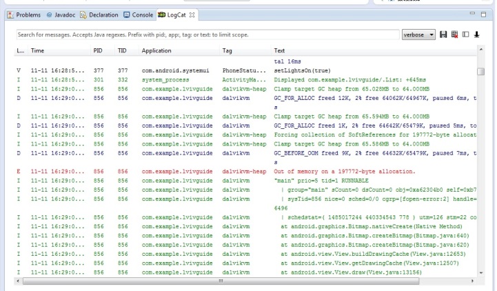
Task: Click the vertical scrollbar down arrow
Action: [481, 272]
